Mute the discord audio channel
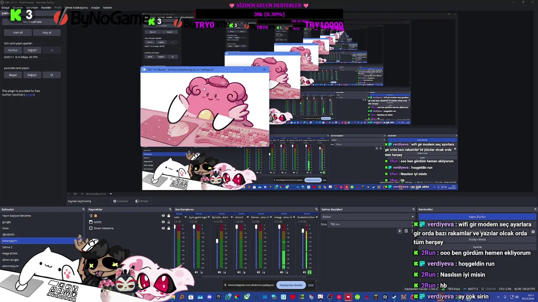This screenshot has width=538, height=302. point(239,272)
